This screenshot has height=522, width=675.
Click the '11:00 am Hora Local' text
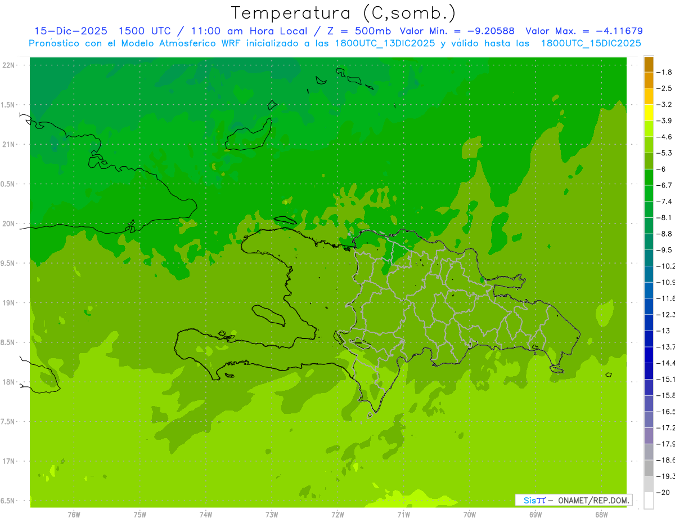(x=247, y=31)
